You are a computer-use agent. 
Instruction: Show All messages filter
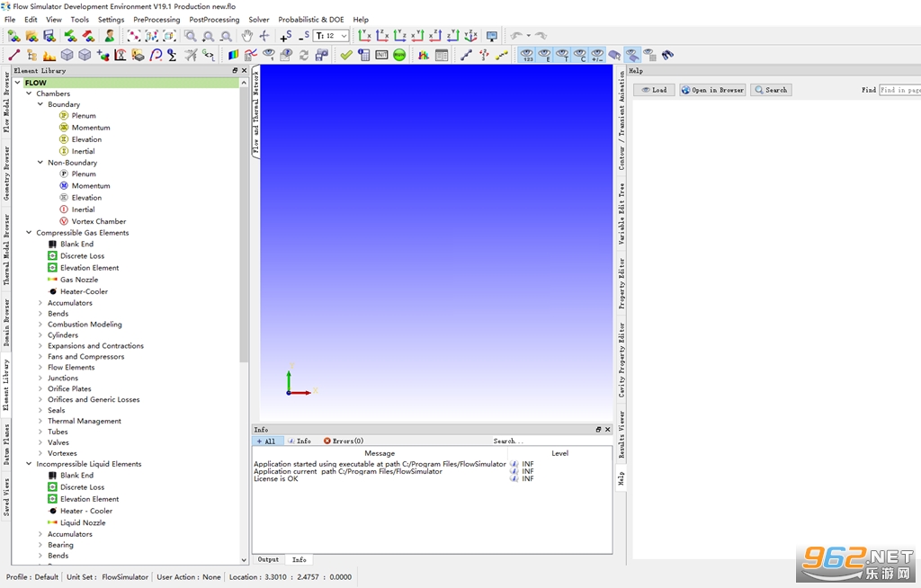266,441
